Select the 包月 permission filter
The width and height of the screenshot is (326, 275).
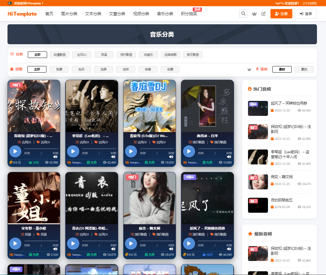pyautogui.click(x=81, y=69)
